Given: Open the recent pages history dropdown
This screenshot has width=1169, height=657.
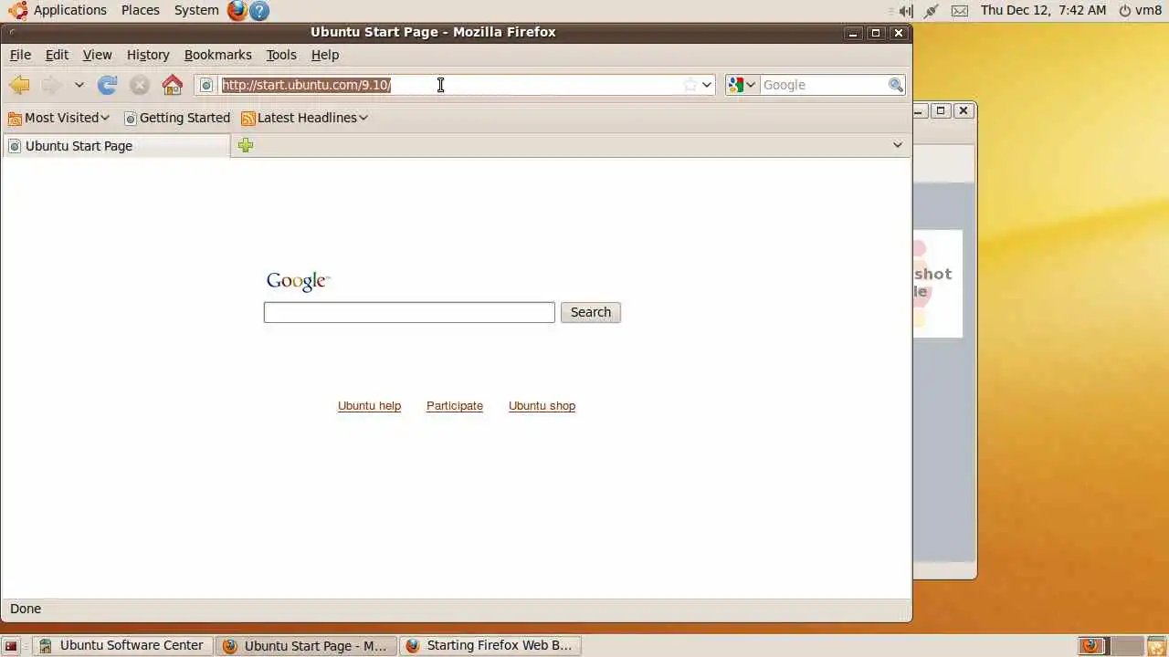Looking at the screenshot, I should pos(79,85).
